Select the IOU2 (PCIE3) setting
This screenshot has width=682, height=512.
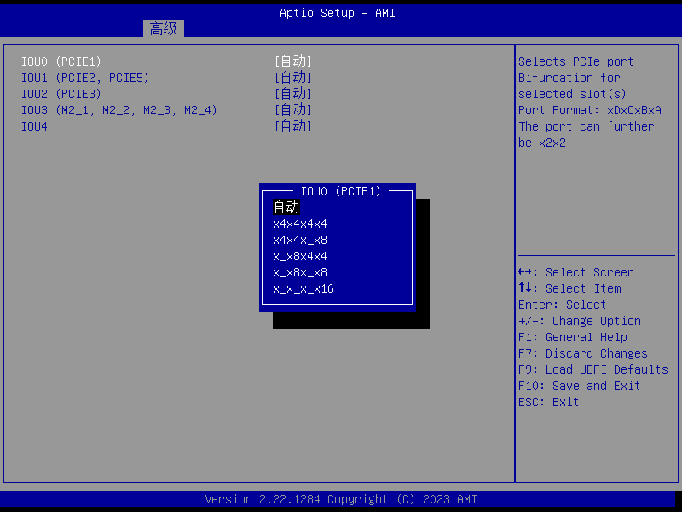click(61, 94)
